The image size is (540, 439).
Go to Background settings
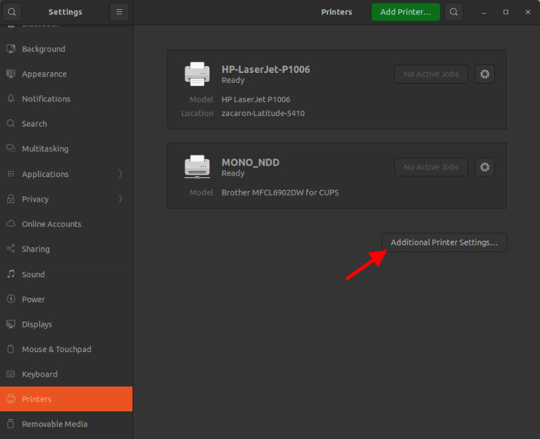(43, 49)
